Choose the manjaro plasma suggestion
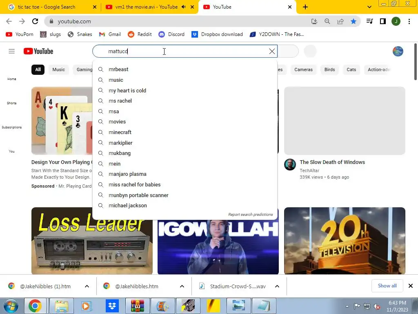The width and height of the screenshot is (418, 314). click(185, 174)
